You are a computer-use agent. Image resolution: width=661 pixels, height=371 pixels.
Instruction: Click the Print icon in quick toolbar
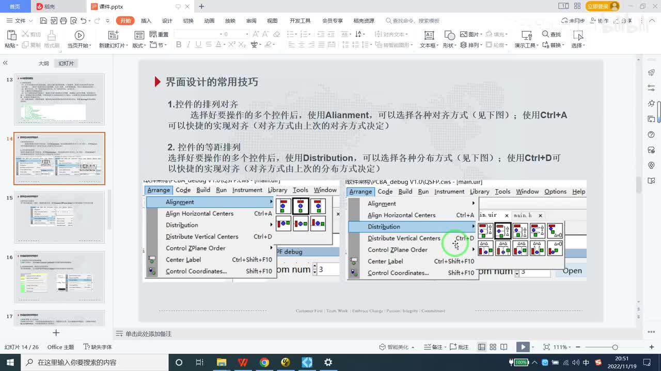pyautogui.click(x=63, y=21)
